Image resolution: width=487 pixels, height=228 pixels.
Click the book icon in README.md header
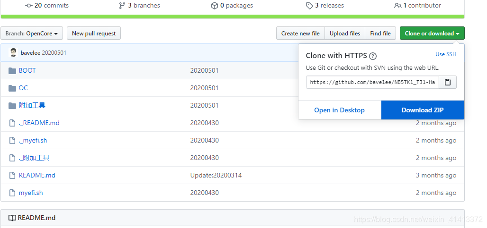click(12, 218)
